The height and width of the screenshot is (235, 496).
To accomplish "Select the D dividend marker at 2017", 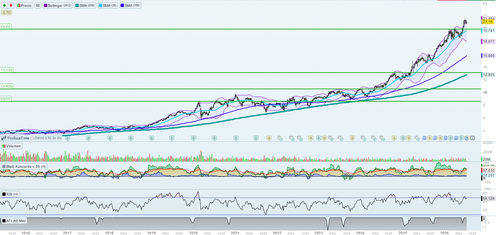I will [x=68, y=138].
